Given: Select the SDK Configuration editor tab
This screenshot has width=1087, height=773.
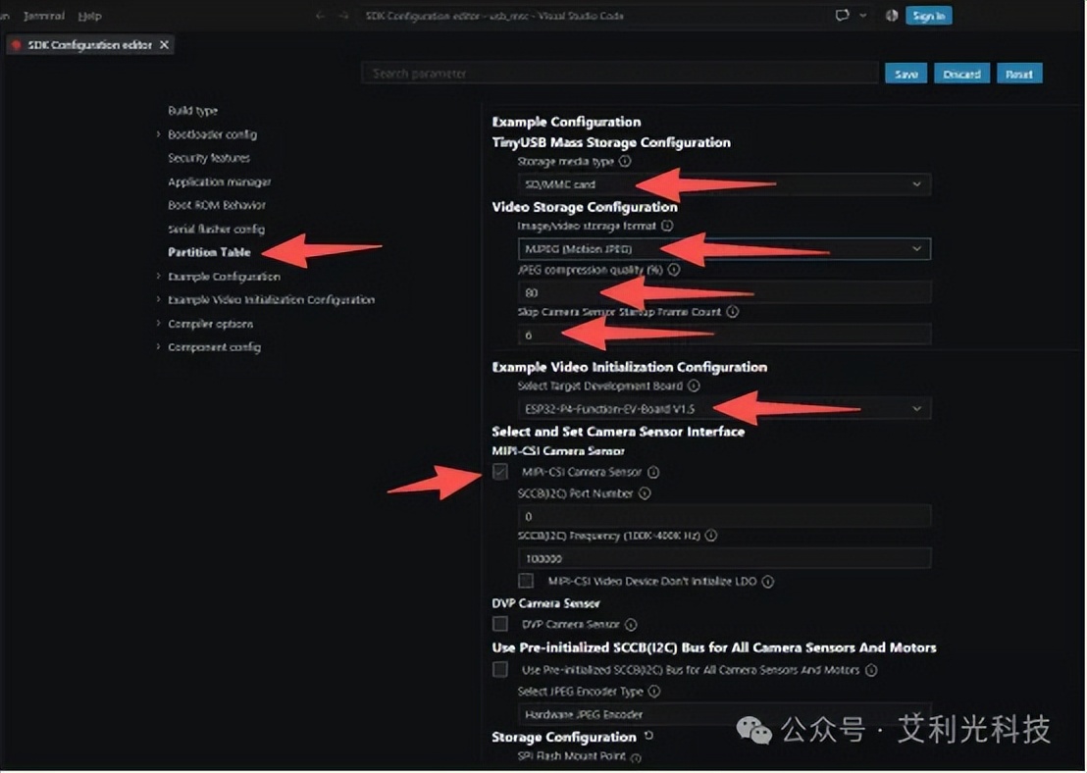Looking at the screenshot, I should (x=89, y=45).
